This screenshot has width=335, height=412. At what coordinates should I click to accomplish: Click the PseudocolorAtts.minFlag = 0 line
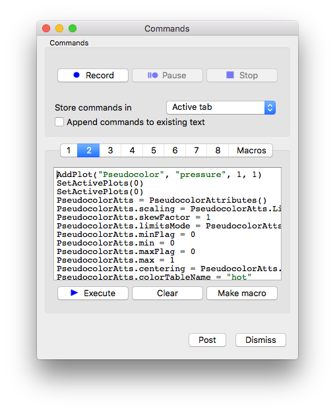pyautogui.click(x=126, y=235)
